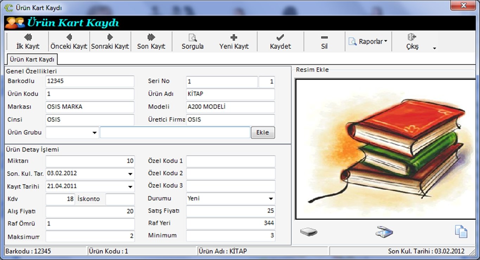Expand the Durumu dropdown showing Yeni
480x260 pixels.
(x=270, y=199)
